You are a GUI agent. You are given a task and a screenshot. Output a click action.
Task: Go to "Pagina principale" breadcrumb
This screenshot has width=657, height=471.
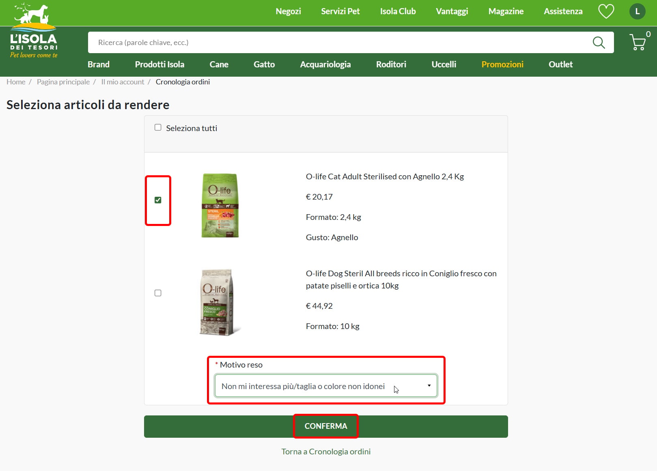click(63, 82)
